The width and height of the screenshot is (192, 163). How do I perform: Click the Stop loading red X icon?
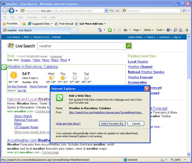pyautogui.click(x=118, y=11)
